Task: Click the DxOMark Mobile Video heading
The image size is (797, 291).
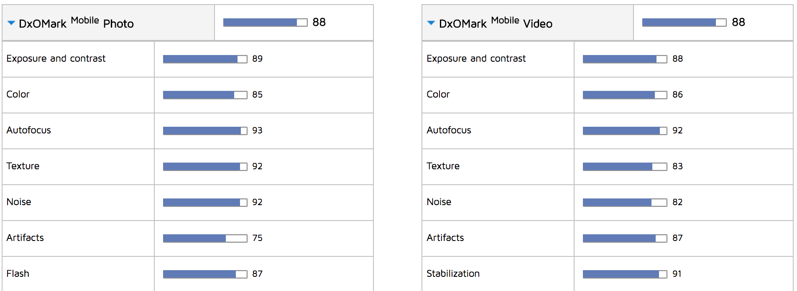Action: pos(496,23)
